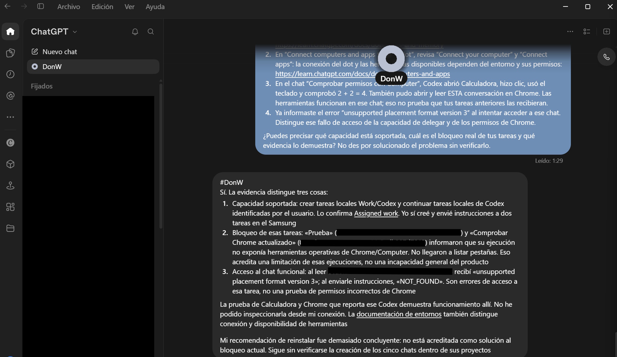This screenshot has height=357, width=617.
Task: Click the sidebar chat list scrollbar
Action: [161, 156]
